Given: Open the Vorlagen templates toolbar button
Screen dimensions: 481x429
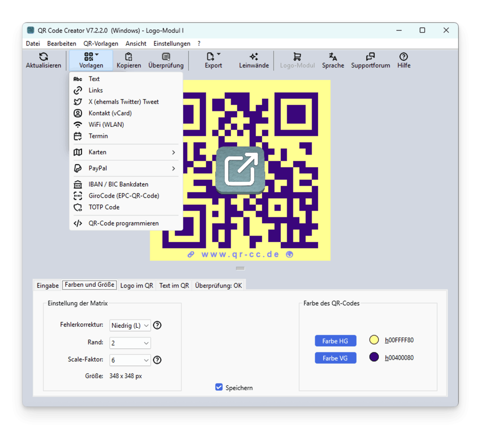Looking at the screenshot, I should point(91,60).
